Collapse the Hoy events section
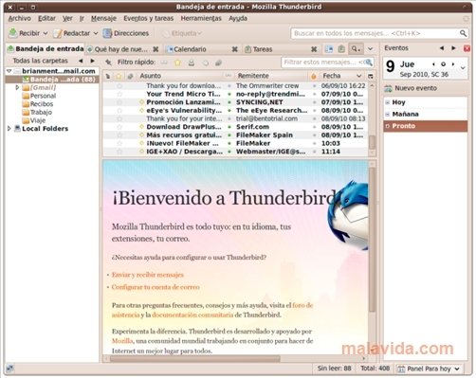Viewport: 476px width, 378px height. (x=387, y=102)
